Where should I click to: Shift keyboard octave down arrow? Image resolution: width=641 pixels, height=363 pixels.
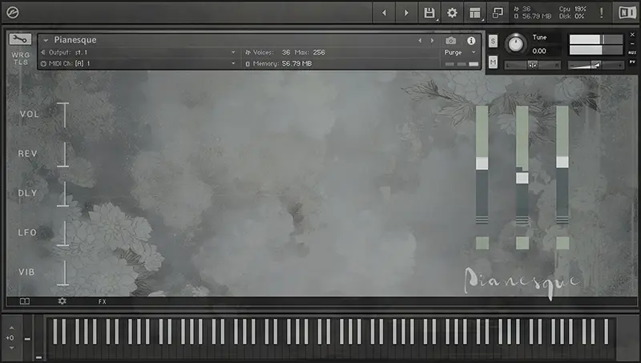(x=11, y=348)
